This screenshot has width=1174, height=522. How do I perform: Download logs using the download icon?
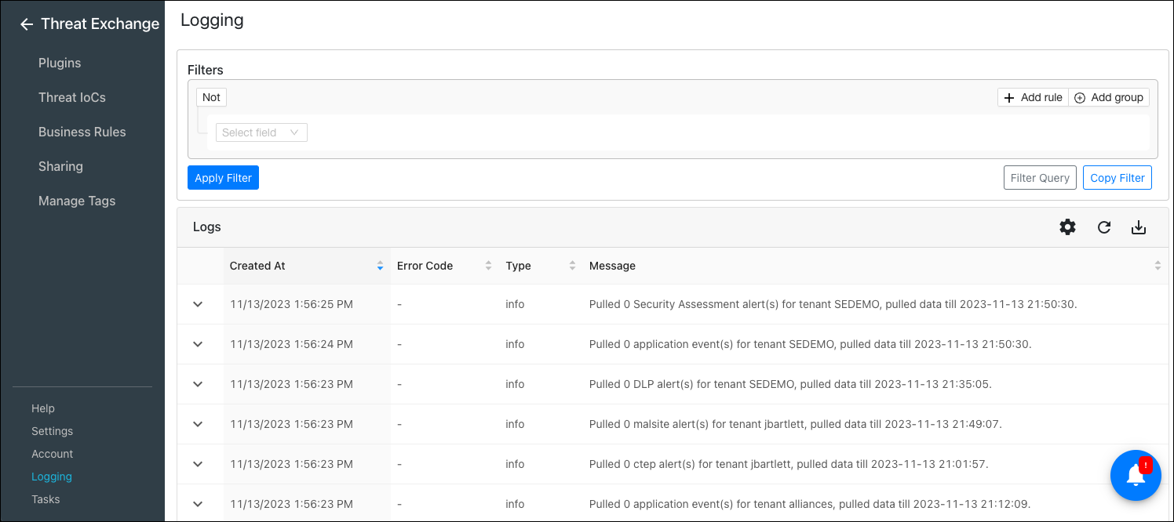click(1139, 227)
